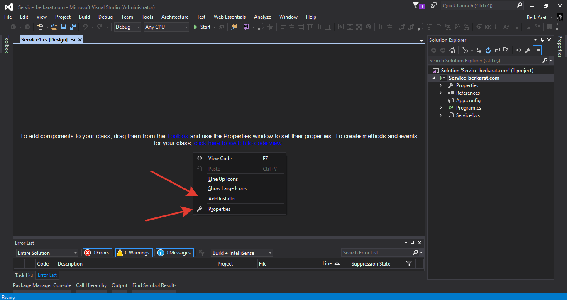Toggle the 0 Warnings filter button
The height and width of the screenshot is (300, 567).
coord(134,253)
